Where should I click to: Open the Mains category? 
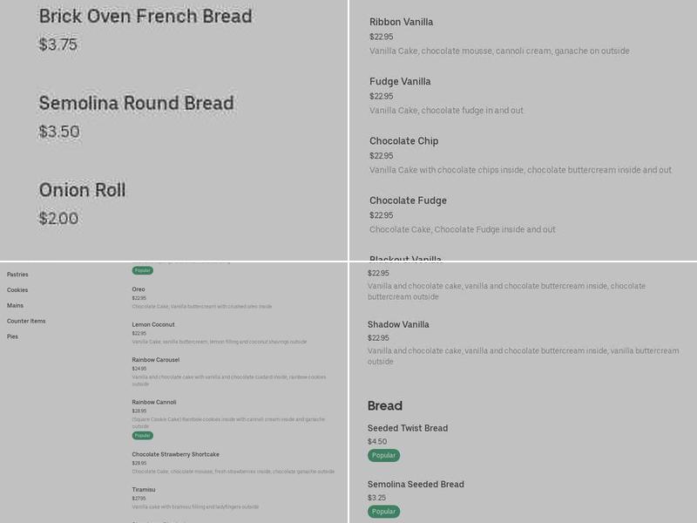point(15,304)
